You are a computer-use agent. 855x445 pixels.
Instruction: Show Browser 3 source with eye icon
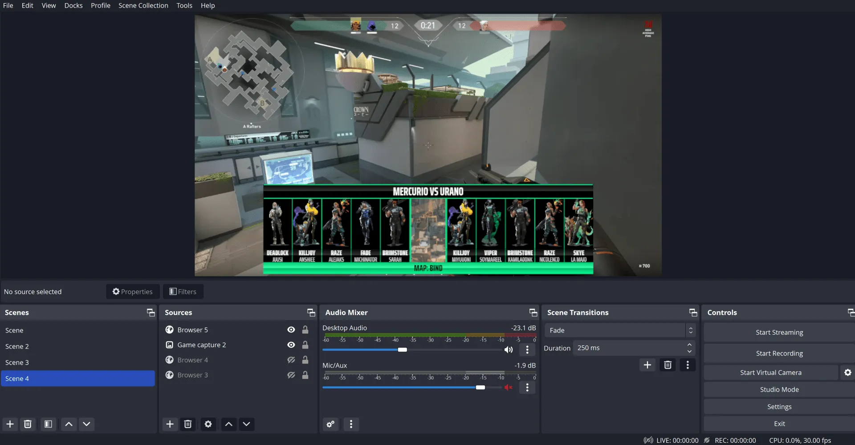click(291, 375)
